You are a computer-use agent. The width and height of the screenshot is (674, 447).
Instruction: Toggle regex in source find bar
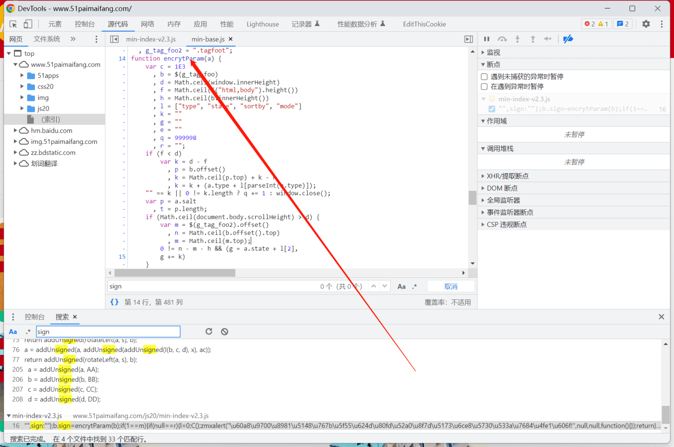pos(415,286)
